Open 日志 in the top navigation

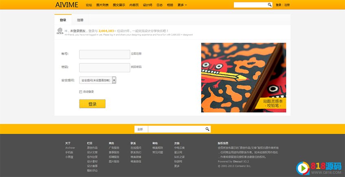point(160,5)
